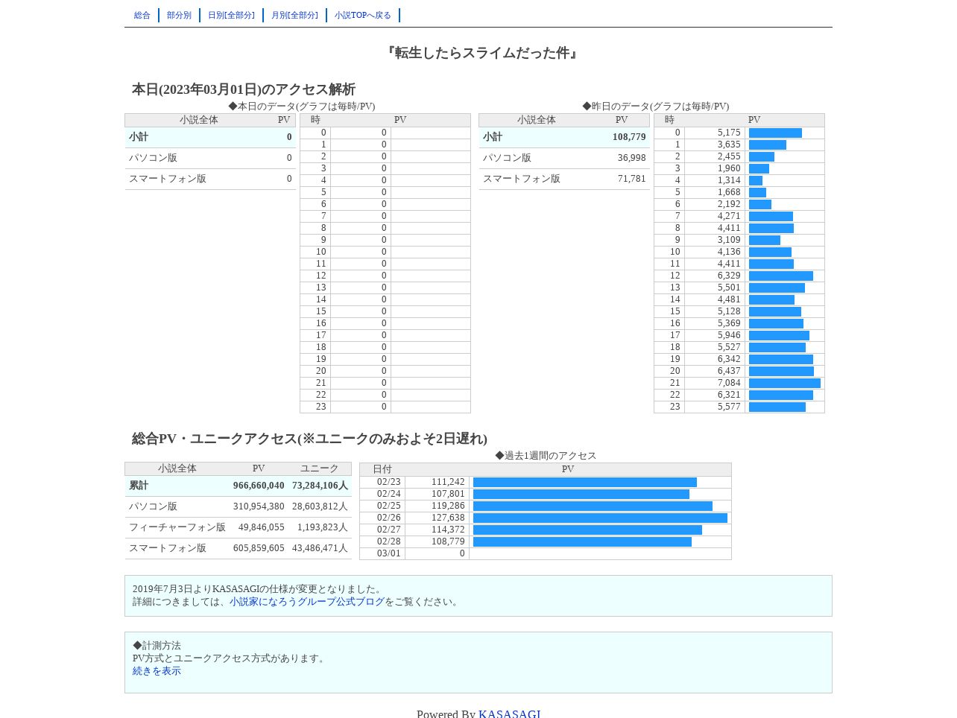Click 02/25 PV value 119,286

coord(448,506)
